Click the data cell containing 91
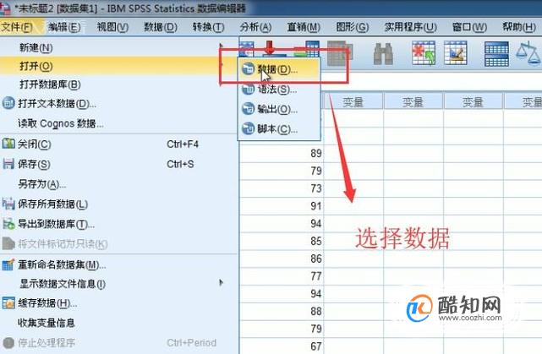Screen dimensions: 542x354 (282, 206)
